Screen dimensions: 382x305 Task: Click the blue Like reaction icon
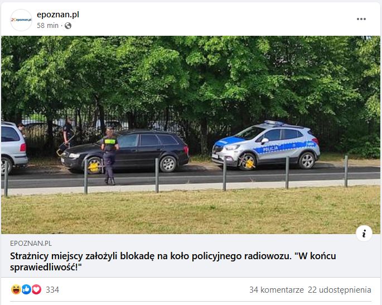[x=26, y=289]
